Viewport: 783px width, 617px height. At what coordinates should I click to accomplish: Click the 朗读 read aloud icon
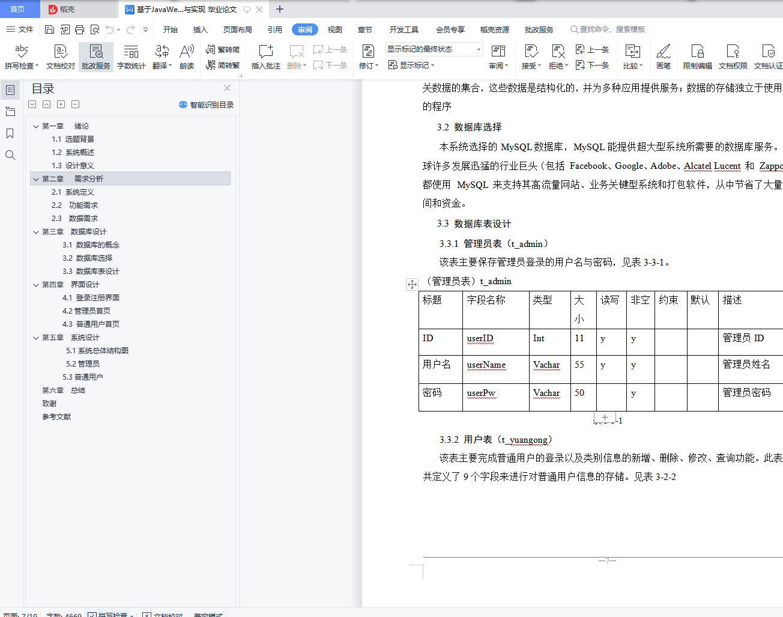pyautogui.click(x=187, y=57)
